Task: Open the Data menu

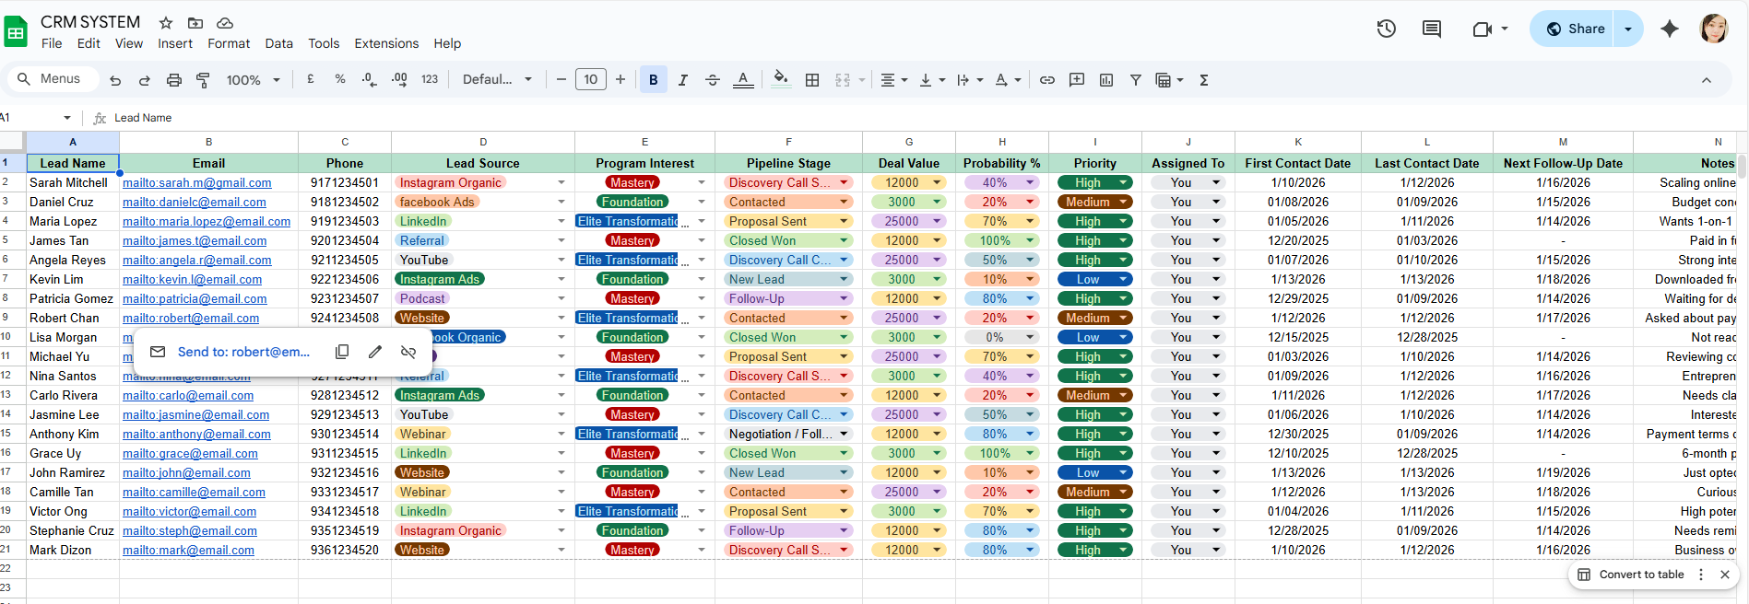Action: 279,43
